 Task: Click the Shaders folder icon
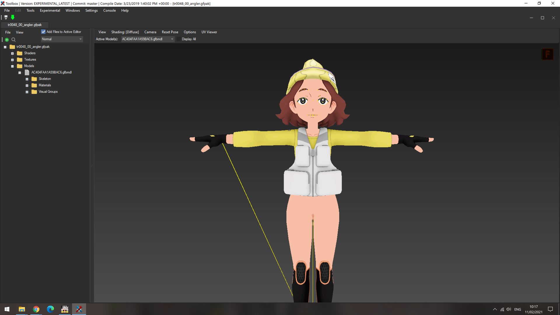click(x=20, y=53)
